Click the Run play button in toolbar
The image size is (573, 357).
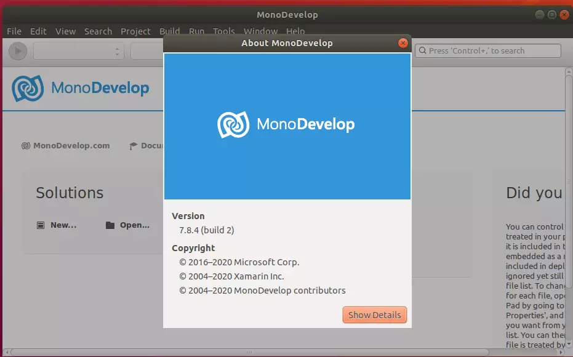[x=18, y=51]
